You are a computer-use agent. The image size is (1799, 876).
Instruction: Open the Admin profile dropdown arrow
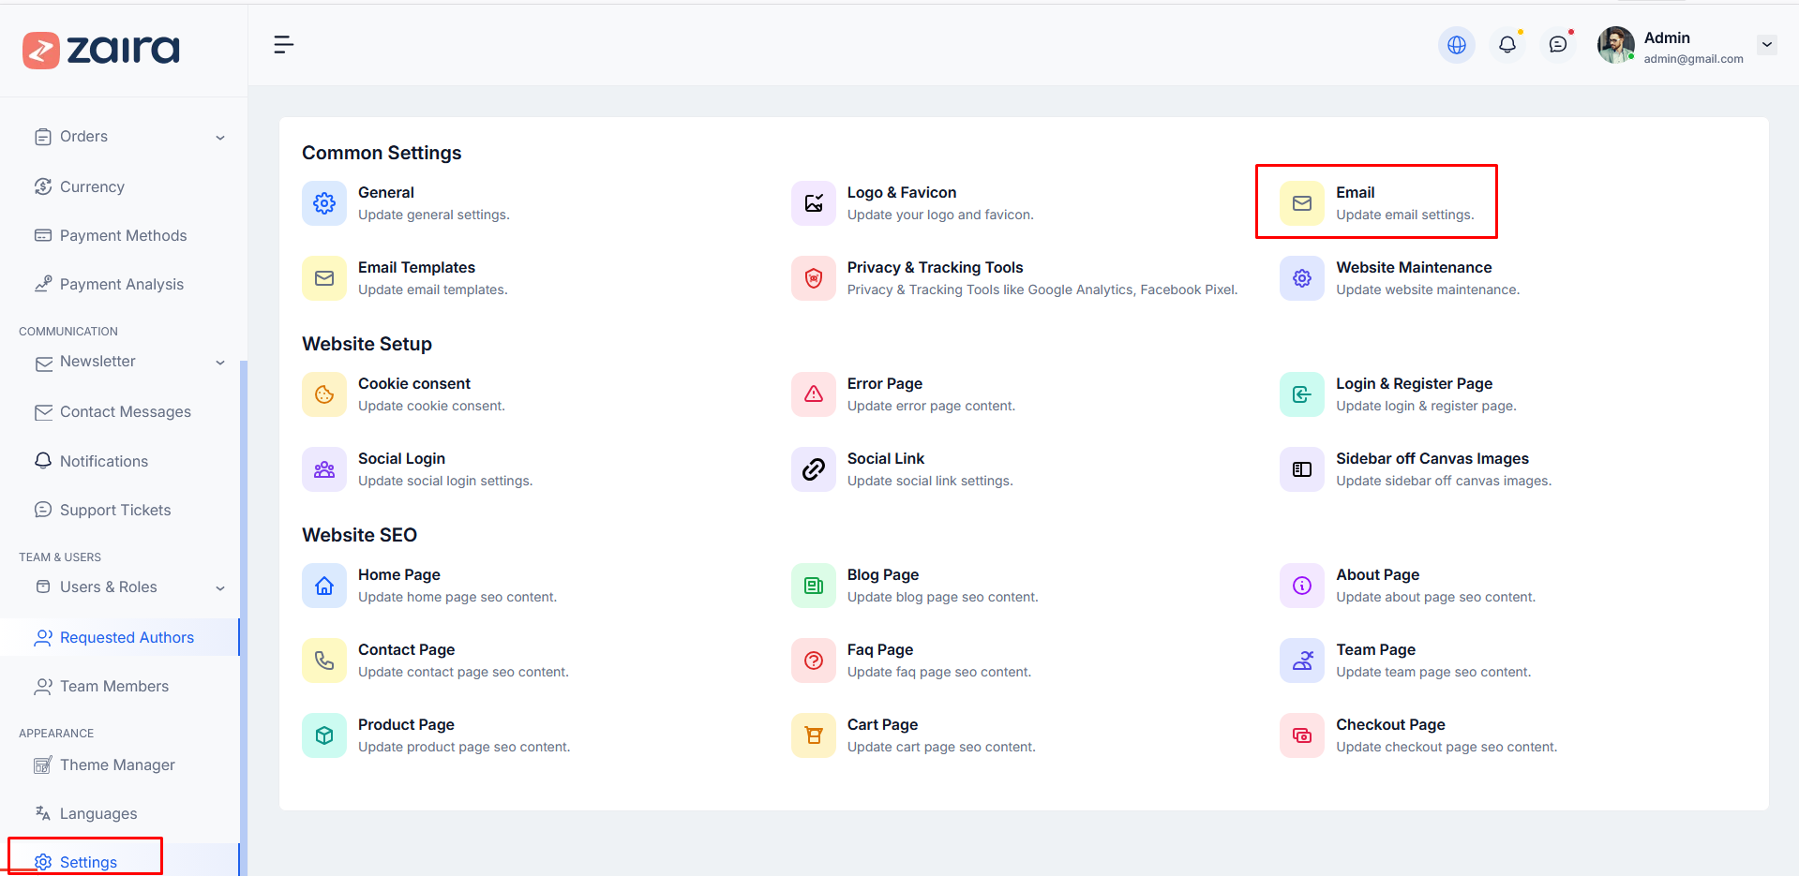point(1767,44)
